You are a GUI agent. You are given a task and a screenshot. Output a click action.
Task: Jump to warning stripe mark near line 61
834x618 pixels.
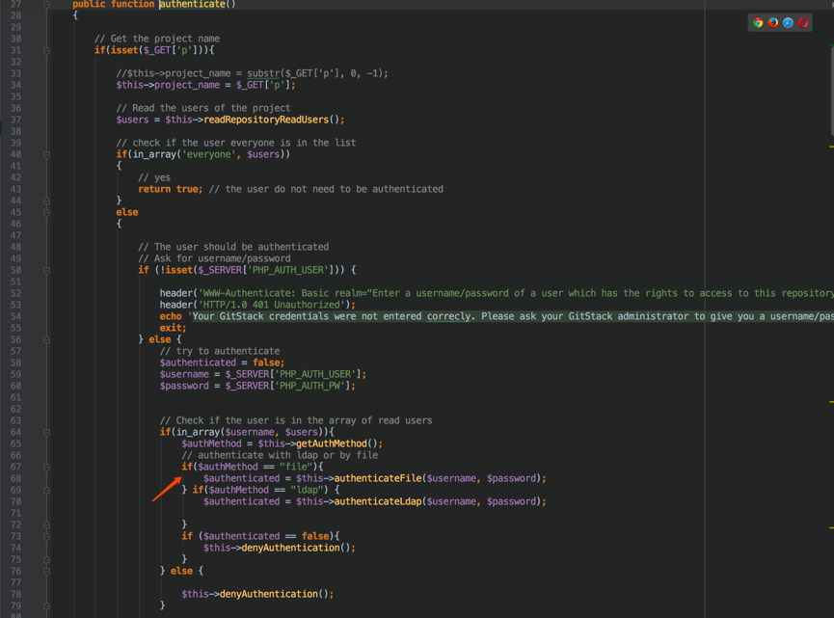point(831,402)
